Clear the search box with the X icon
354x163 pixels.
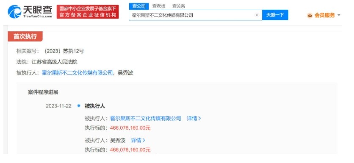coord(257,15)
